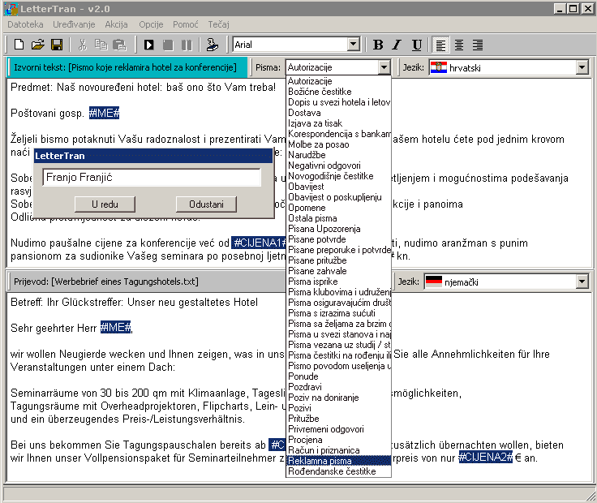The width and height of the screenshot is (597, 503).
Task: Click the New document icon
Action: 19,45
